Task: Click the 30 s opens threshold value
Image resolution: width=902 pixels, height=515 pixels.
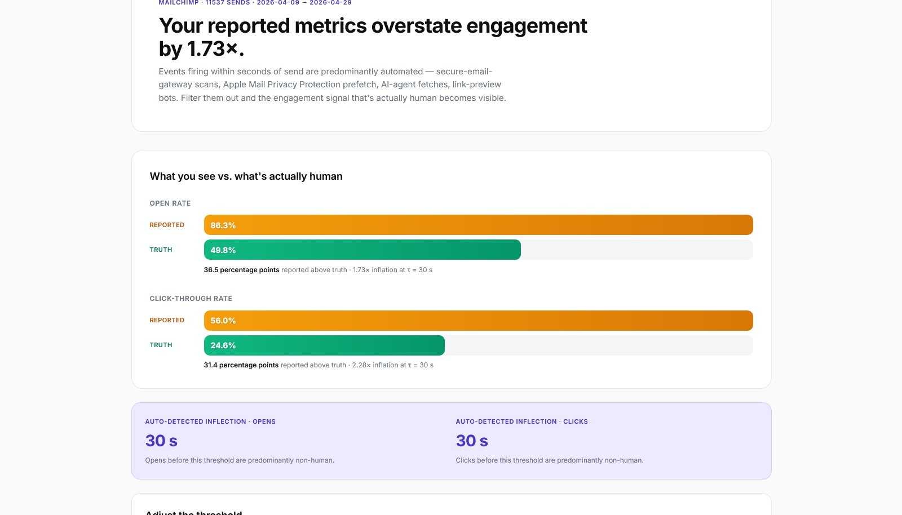Action: [x=162, y=441]
